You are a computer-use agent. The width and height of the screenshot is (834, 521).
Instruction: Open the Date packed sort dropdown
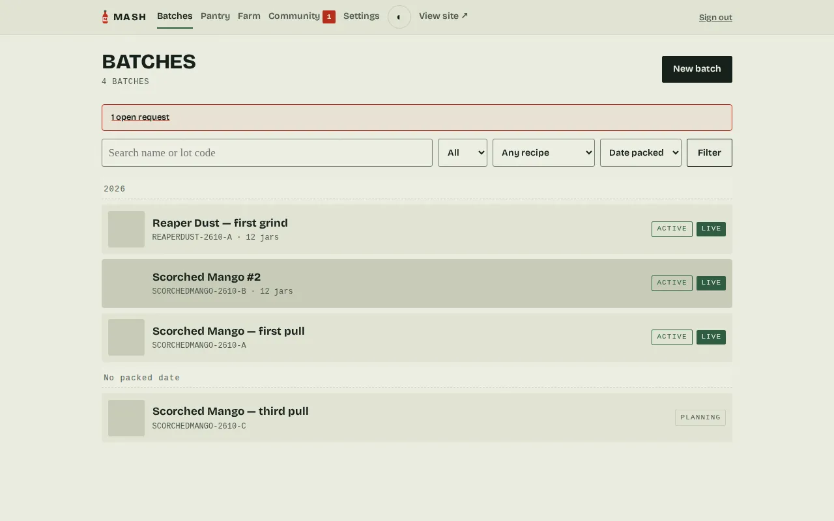(640, 152)
